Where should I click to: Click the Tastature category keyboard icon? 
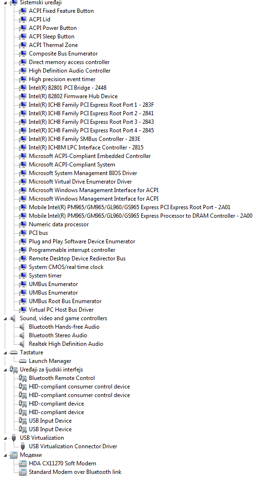[x=13, y=352]
